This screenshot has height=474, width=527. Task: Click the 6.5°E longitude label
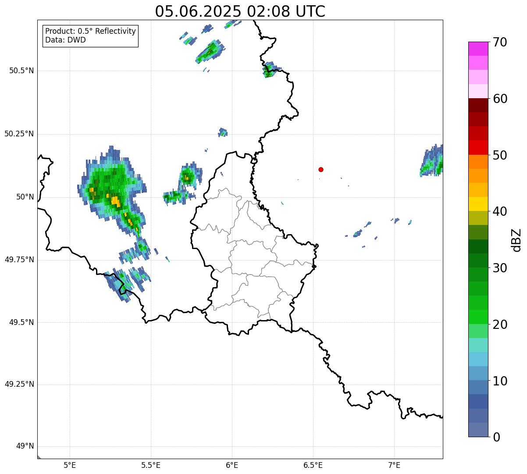pyautogui.click(x=313, y=465)
